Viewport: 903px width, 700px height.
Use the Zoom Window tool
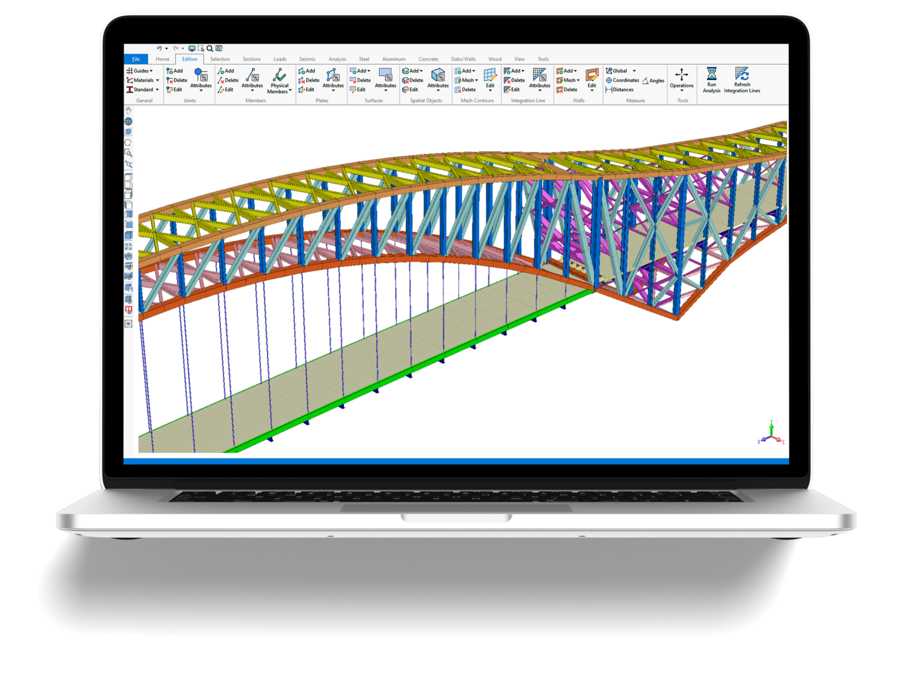coord(129,151)
